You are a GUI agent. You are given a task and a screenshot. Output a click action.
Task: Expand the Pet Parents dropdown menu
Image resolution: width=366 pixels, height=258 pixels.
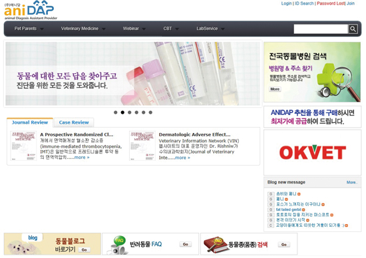coord(29,29)
